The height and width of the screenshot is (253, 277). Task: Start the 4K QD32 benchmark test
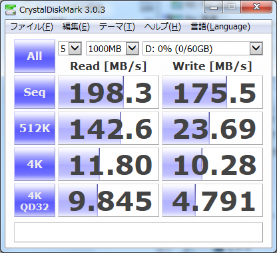(35, 200)
